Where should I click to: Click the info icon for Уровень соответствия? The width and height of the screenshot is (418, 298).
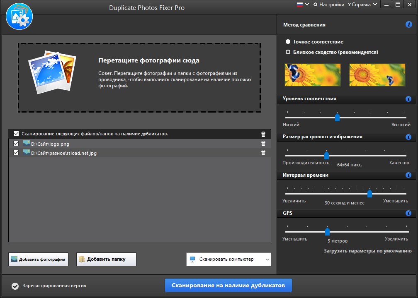408,99
